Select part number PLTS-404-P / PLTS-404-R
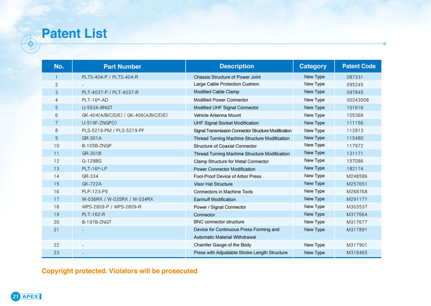 [x=110, y=77]
